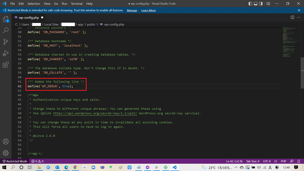Open the Manage gear icon
The width and height of the screenshot is (304, 171).
[x=6, y=153]
